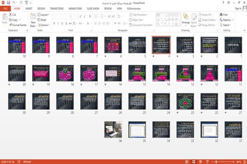Expand Clipboard group dialog launcher
Image resolution: width=247 pixels, height=164 pixels.
[x=27, y=30]
